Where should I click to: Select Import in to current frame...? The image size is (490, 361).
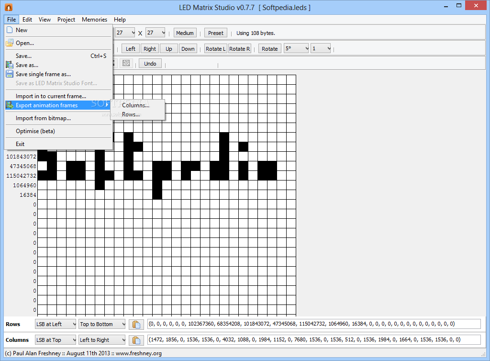[58, 96]
